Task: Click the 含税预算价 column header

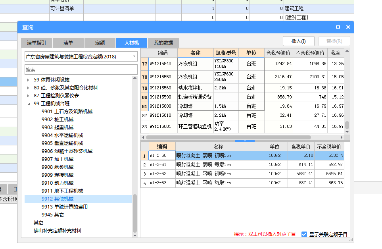Action: tap(278, 53)
